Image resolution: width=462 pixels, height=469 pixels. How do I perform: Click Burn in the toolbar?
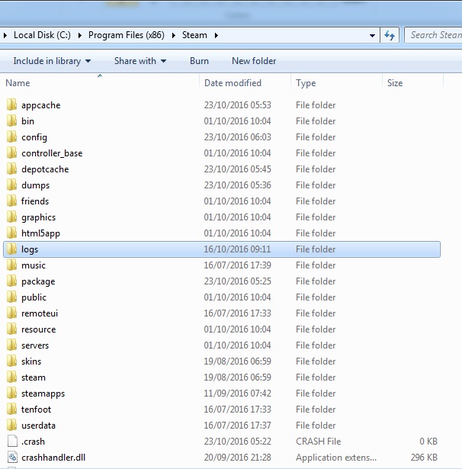pyautogui.click(x=199, y=61)
